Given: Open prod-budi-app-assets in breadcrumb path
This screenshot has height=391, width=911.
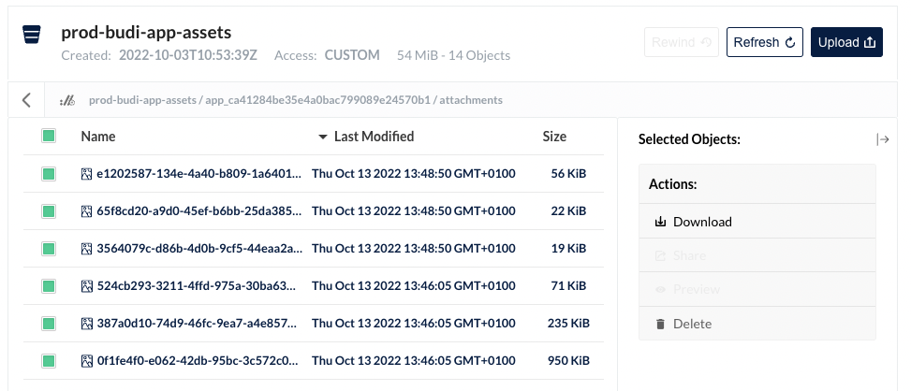Looking at the screenshot, I should [x=142, y=100].
